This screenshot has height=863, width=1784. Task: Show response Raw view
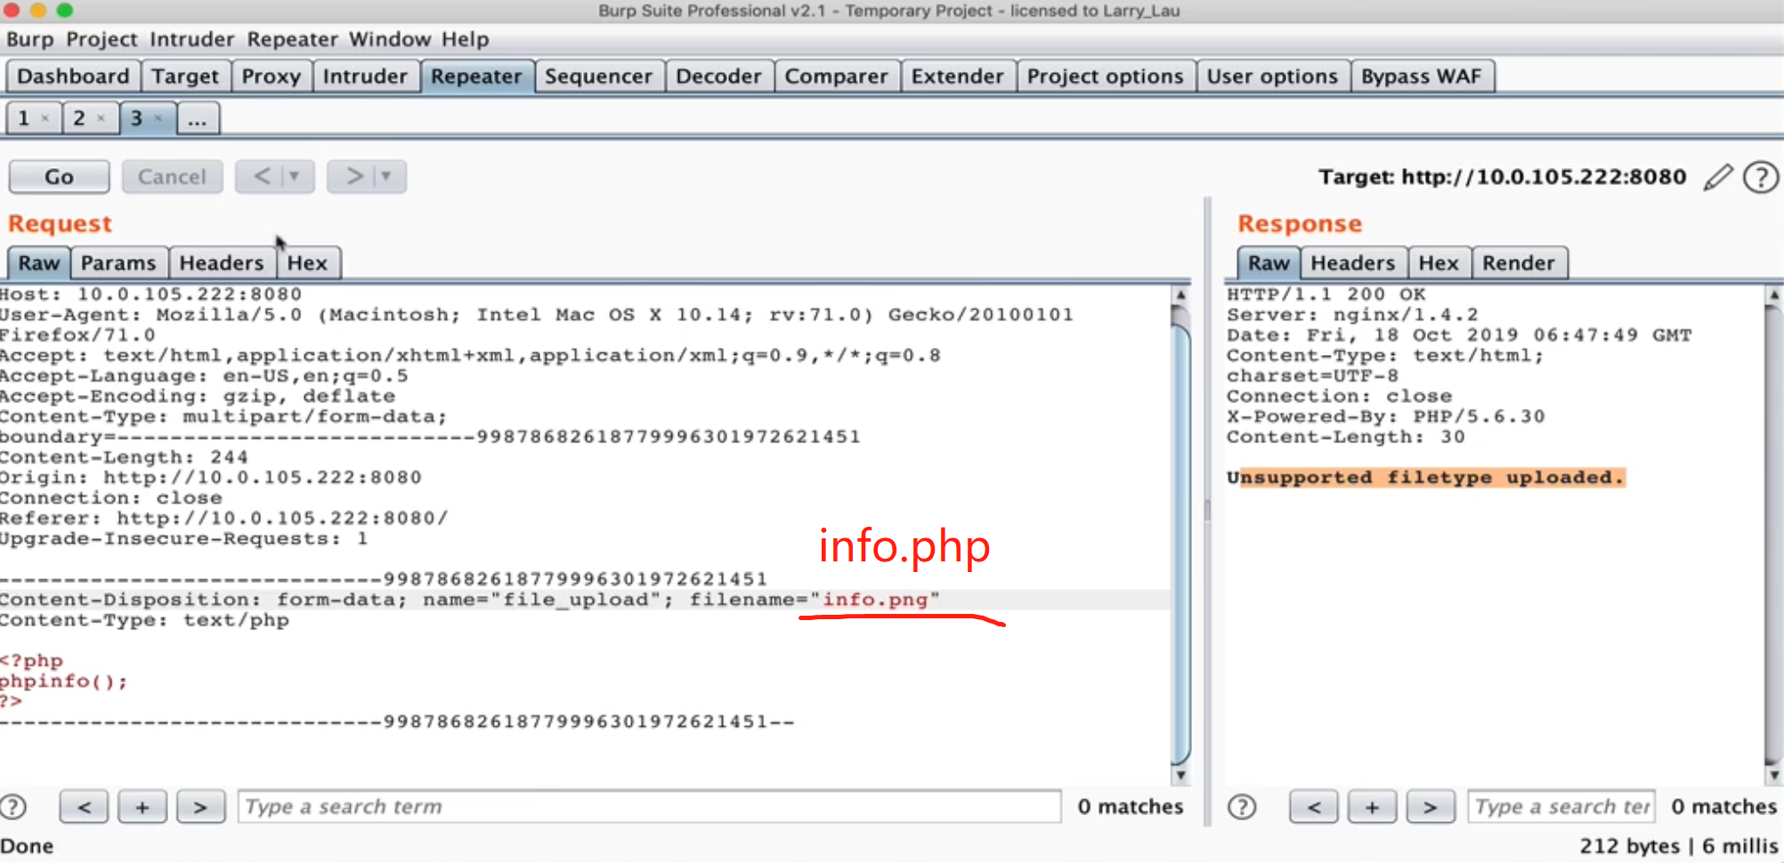(1269, 263)
